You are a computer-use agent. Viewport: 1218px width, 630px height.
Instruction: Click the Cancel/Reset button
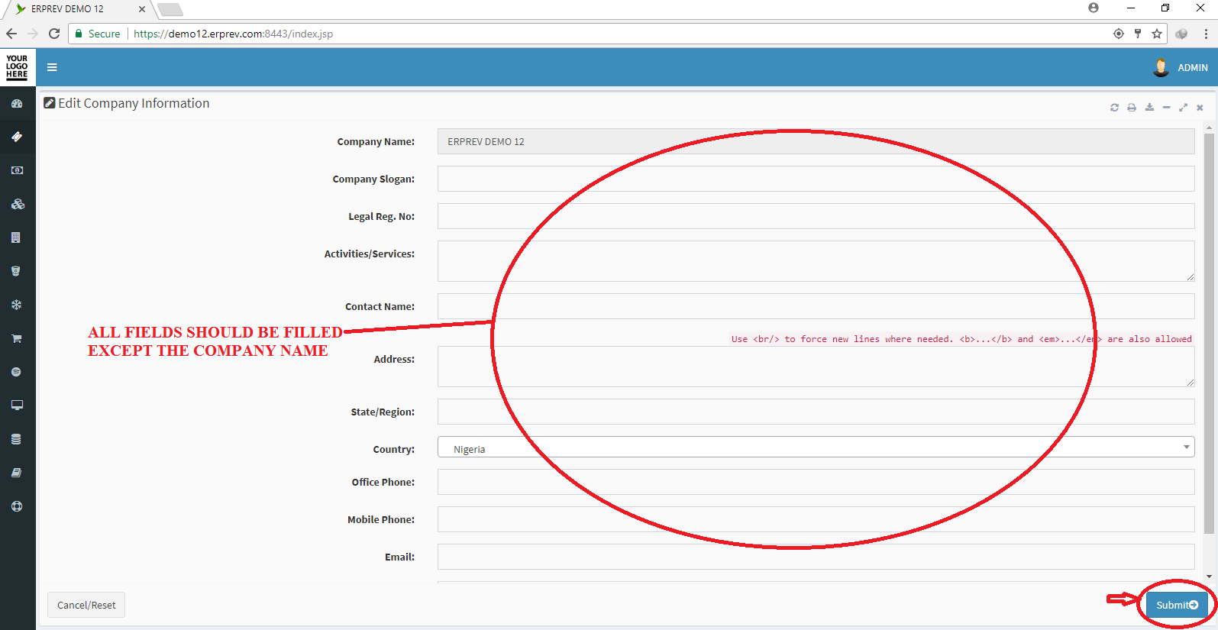point(86,605)
